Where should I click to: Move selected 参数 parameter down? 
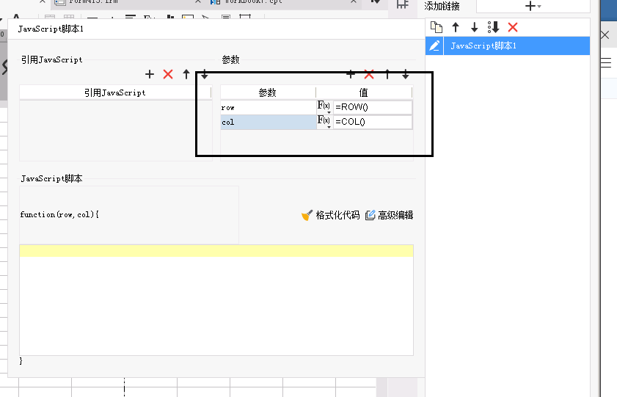[406, 74]
